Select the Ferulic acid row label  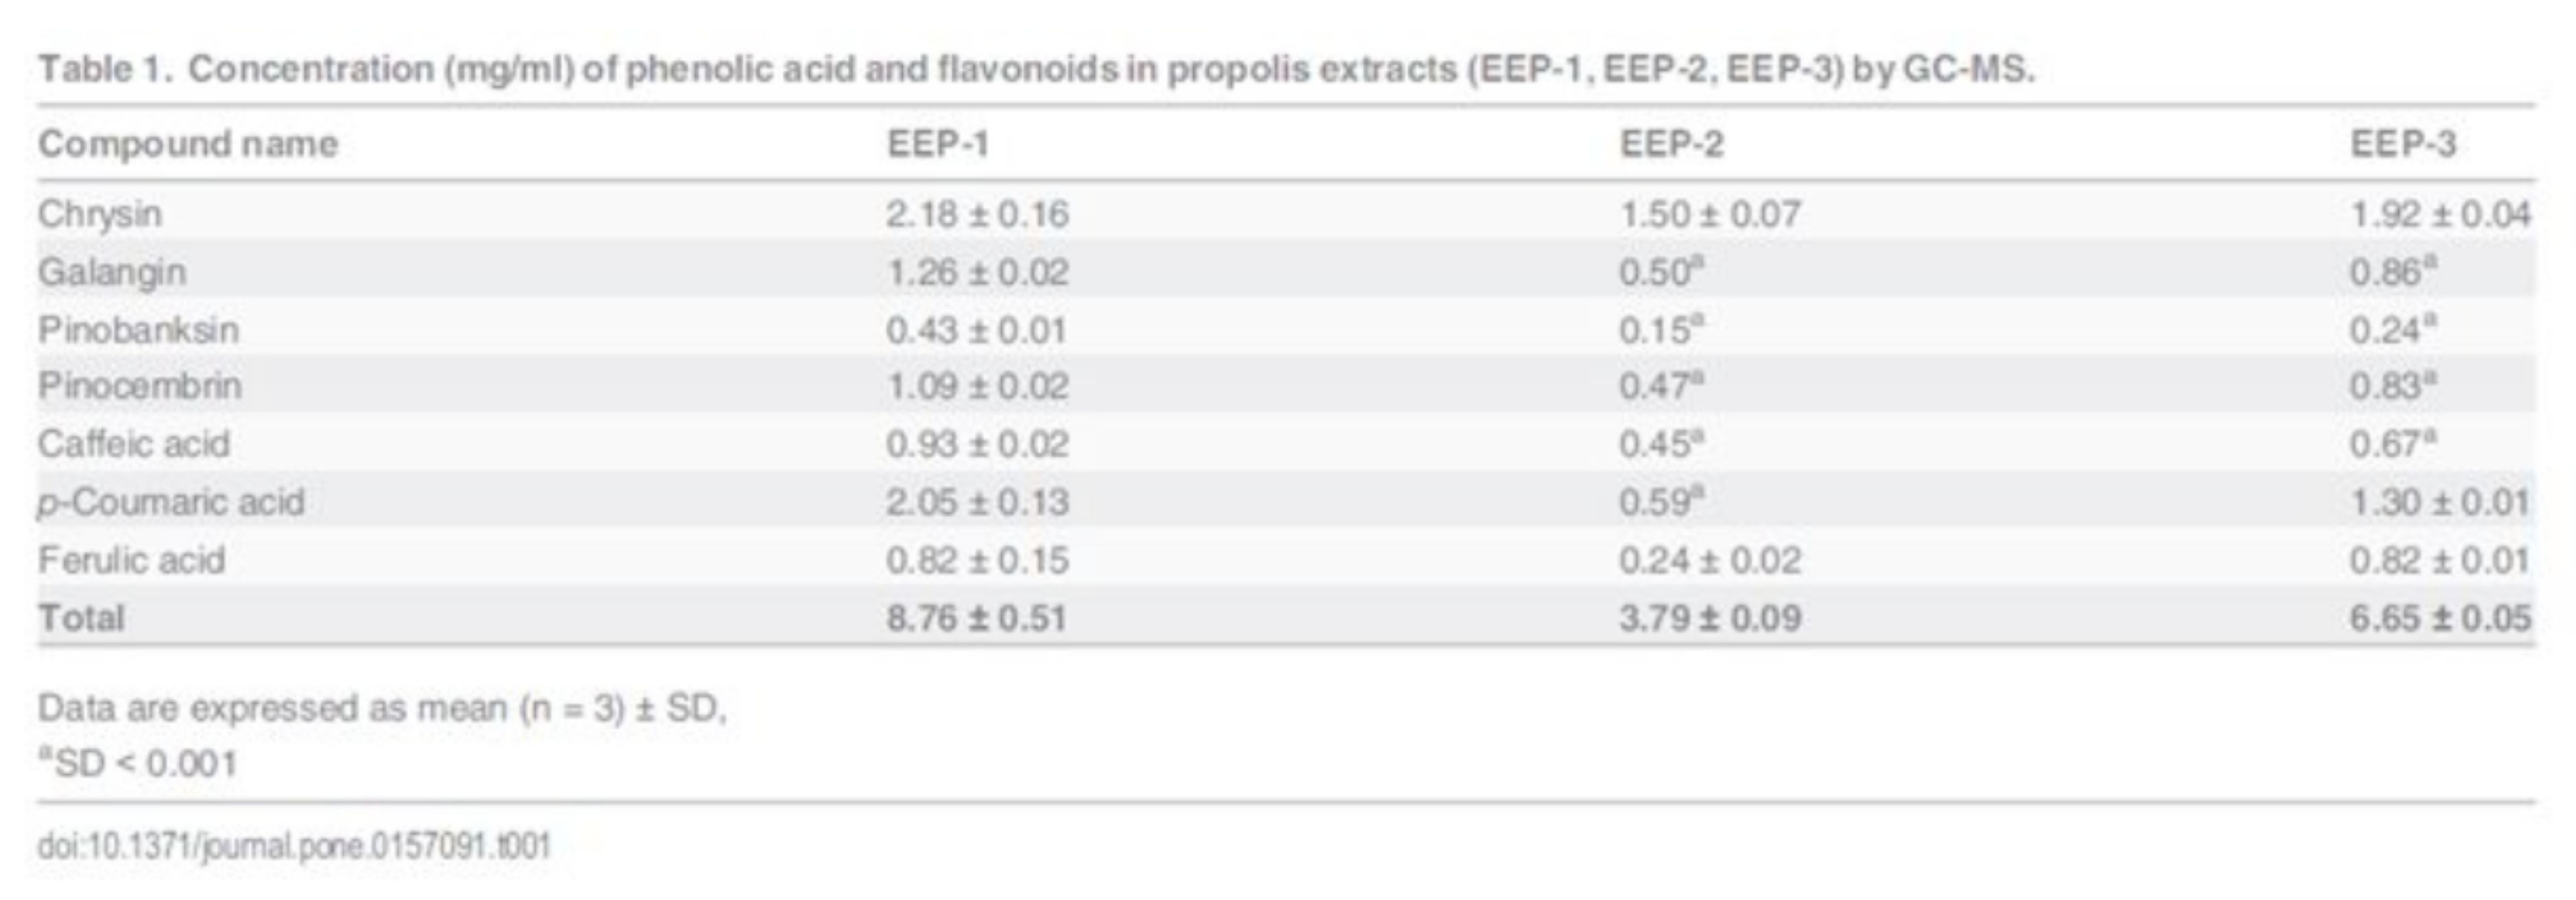click(131, 560)
